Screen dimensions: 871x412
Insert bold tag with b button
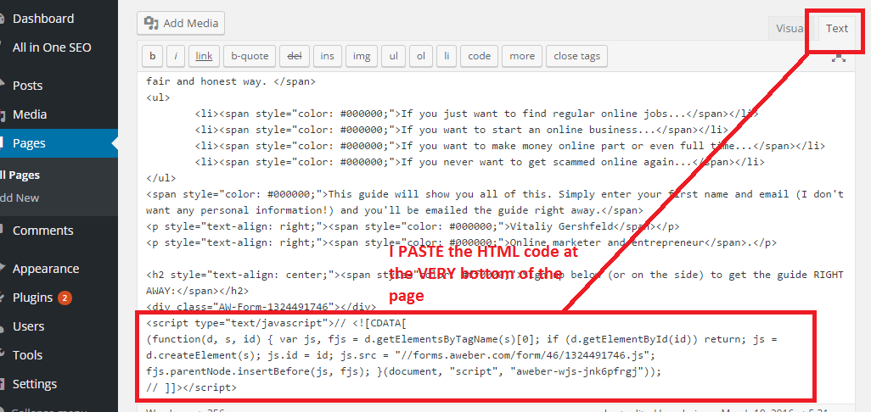[152, 56]
